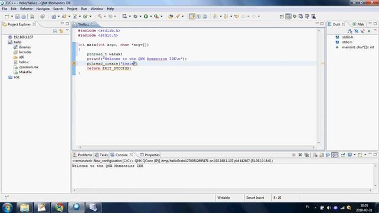Click the New file toolbar icon
Screen dimensions: 379x213
click(x=7, y=17)
